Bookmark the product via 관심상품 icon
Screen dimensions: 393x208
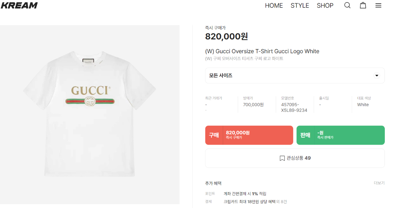[282, 158]
